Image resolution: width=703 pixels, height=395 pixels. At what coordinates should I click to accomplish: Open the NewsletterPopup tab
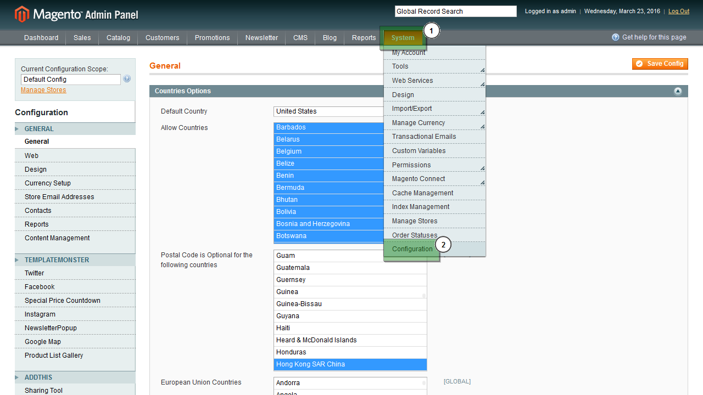[75, 328]
